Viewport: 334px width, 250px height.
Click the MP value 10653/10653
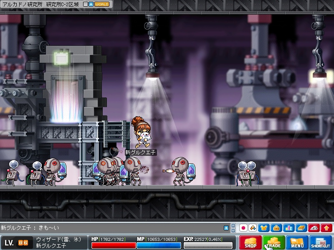coord(162,239)
